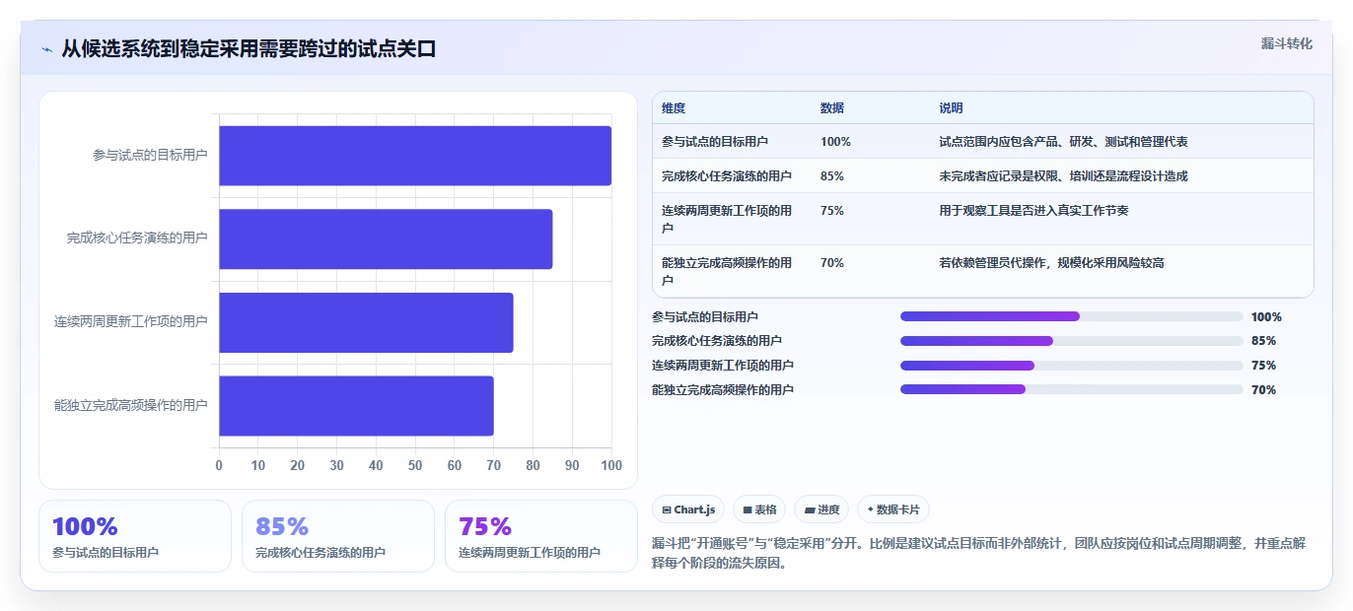This screenshot has height=611, width=1353.
Task: Click the 75% value in the table
Action: pyautogui.click(x=831, y=211)
